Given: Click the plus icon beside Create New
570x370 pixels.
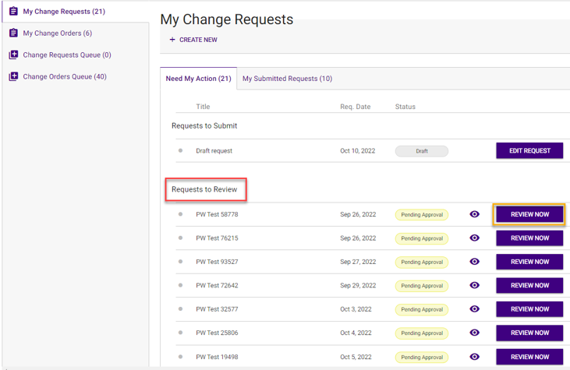Looking at the screenshot, I should point(172,40).
